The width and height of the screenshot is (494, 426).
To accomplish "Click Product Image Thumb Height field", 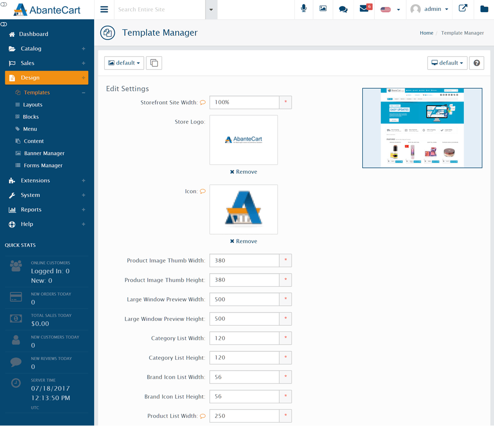I will [245, 280].
